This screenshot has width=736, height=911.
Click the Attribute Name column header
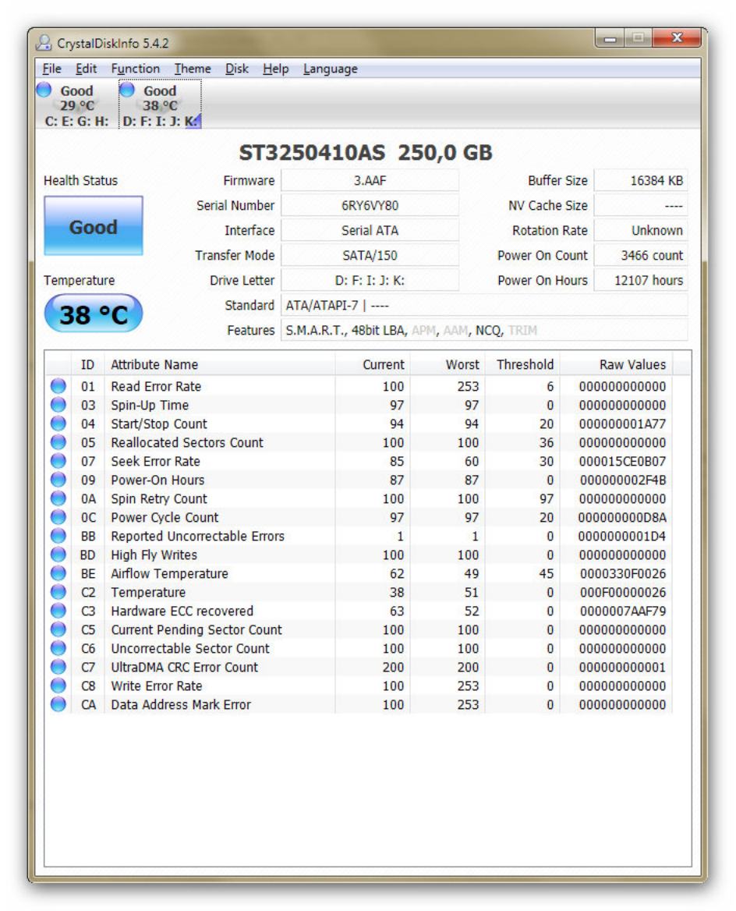click(x=220, y=364)
